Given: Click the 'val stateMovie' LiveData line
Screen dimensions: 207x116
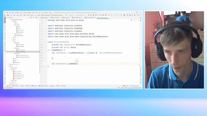Looking at the screenshot, I should pos(74,53).
